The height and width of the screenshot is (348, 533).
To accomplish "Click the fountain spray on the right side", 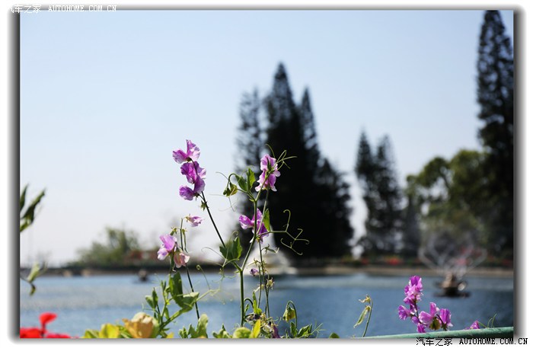I will coord(448,251).
